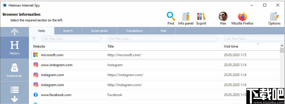Click the Instagram icon beside www.instagram.com
Image resolution: width=285 pixels, height=104 pixels.
(36, 65)
